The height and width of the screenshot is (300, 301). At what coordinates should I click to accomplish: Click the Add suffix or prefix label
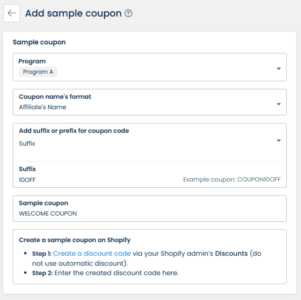(x=74, y=131)
